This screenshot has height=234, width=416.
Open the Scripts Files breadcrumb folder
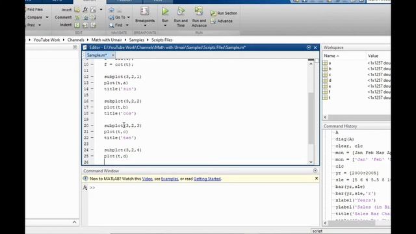pos(162,40)
